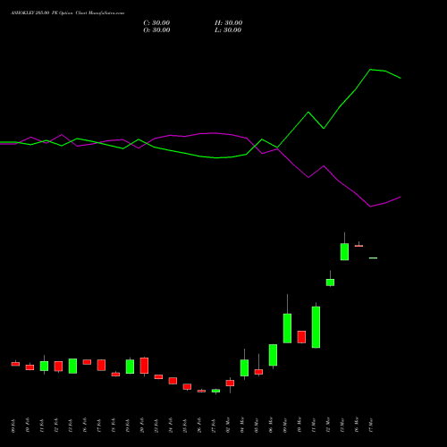
Task: Select the red candle for 09 Feb
Action: [x=15, y=364]
